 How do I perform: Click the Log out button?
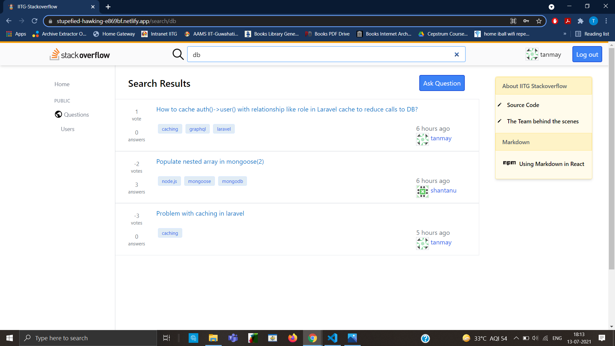[x=587, y=54]
